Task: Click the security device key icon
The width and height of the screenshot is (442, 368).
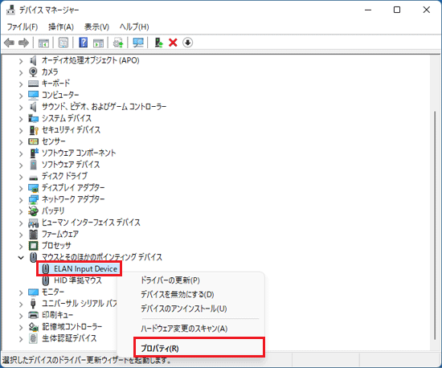Action: 34,130
